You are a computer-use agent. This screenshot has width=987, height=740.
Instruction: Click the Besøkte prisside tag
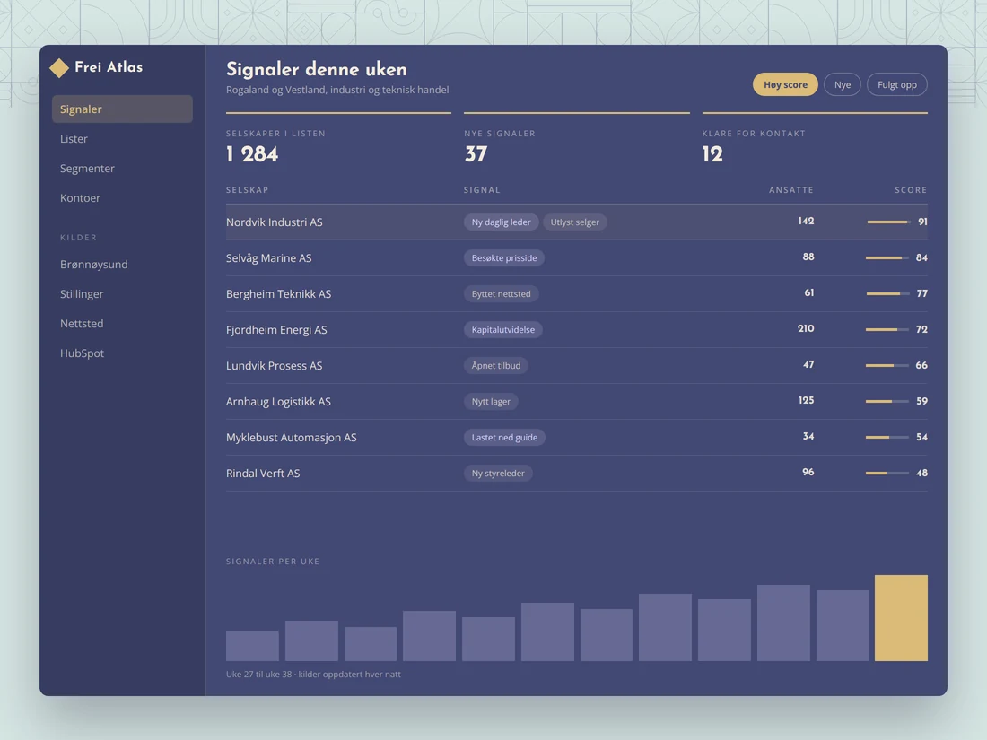click(504, 258)
